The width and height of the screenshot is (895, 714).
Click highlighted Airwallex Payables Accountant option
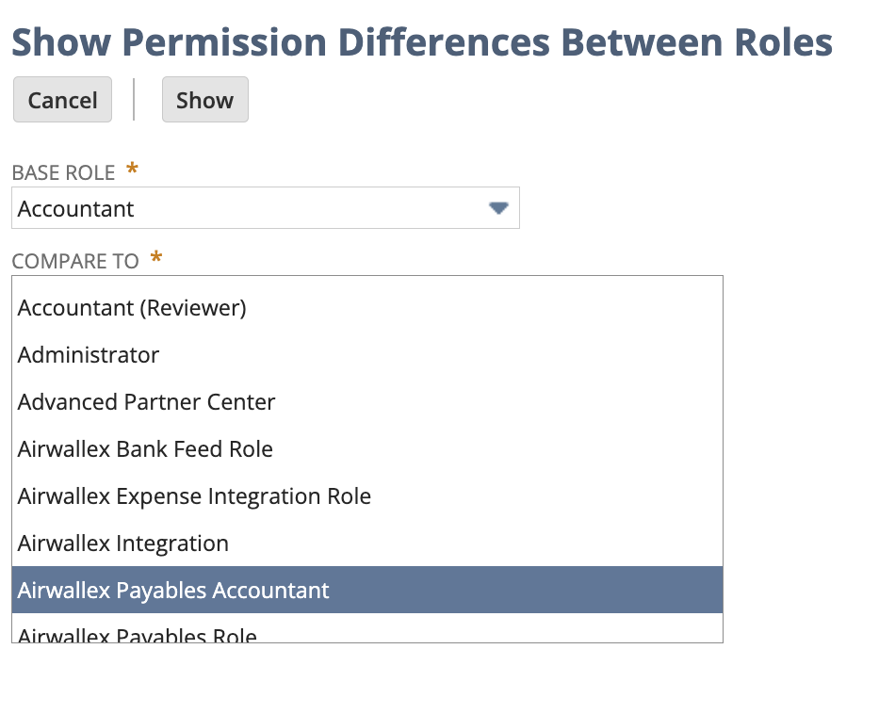tap(173, 591)
